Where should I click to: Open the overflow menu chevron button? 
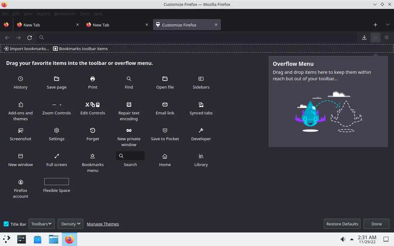click(x=375, y=38)
